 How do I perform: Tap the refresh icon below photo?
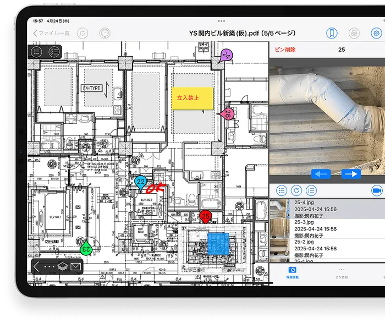click(296, 190)
